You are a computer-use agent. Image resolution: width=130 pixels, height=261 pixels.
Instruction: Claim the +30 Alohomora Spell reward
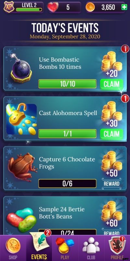pyautogui.click(x=111, y=134)
